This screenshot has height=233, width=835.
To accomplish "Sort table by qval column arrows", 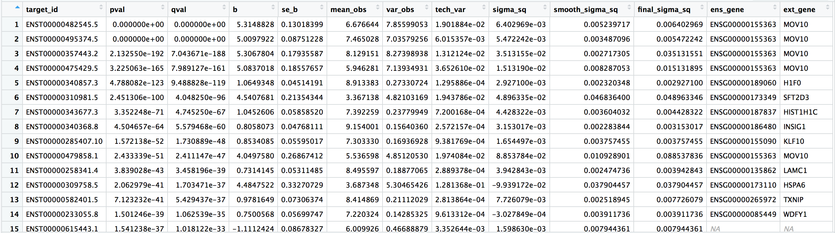I will pos(224,7).
